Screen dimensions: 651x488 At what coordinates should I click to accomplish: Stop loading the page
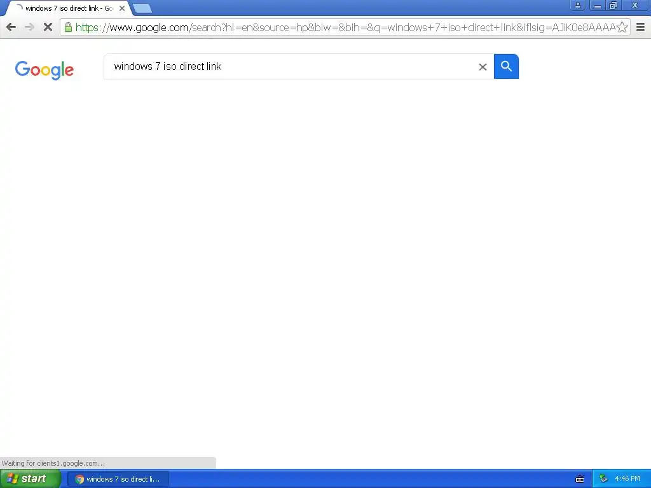48,27
